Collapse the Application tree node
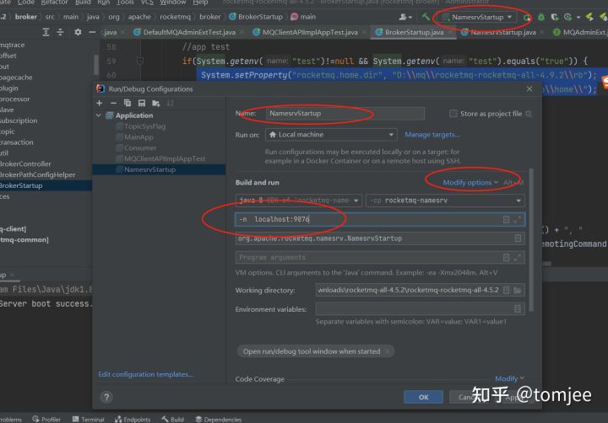 pos(99,115)
